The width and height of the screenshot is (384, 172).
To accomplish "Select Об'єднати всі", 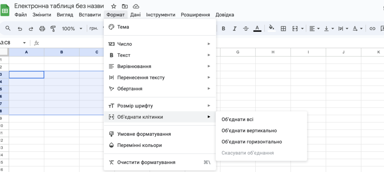I will click(x=261, y=120).
